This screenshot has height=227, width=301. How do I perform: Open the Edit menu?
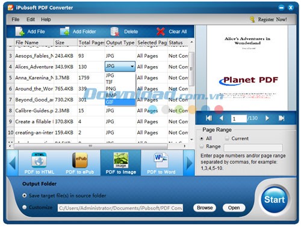[31, 19]
